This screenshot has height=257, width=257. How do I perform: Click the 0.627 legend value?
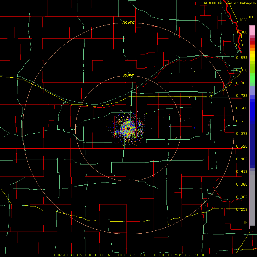(x=242, y=121)
